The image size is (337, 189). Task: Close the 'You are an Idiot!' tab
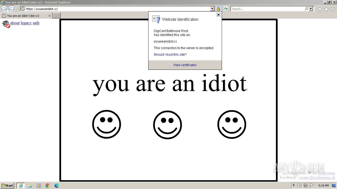click(49, 16)
